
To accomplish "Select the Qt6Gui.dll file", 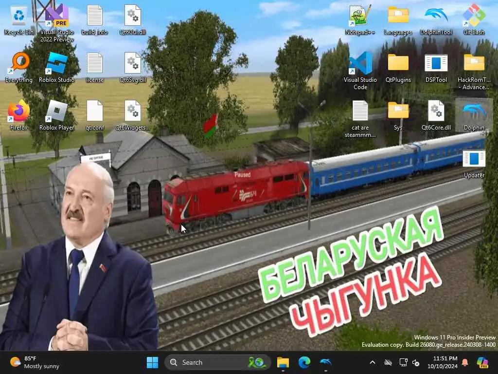I will 133,20.
